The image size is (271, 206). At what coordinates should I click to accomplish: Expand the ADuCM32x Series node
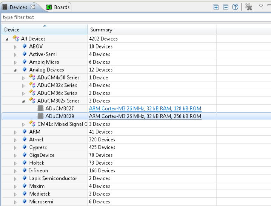pos(23,86)
